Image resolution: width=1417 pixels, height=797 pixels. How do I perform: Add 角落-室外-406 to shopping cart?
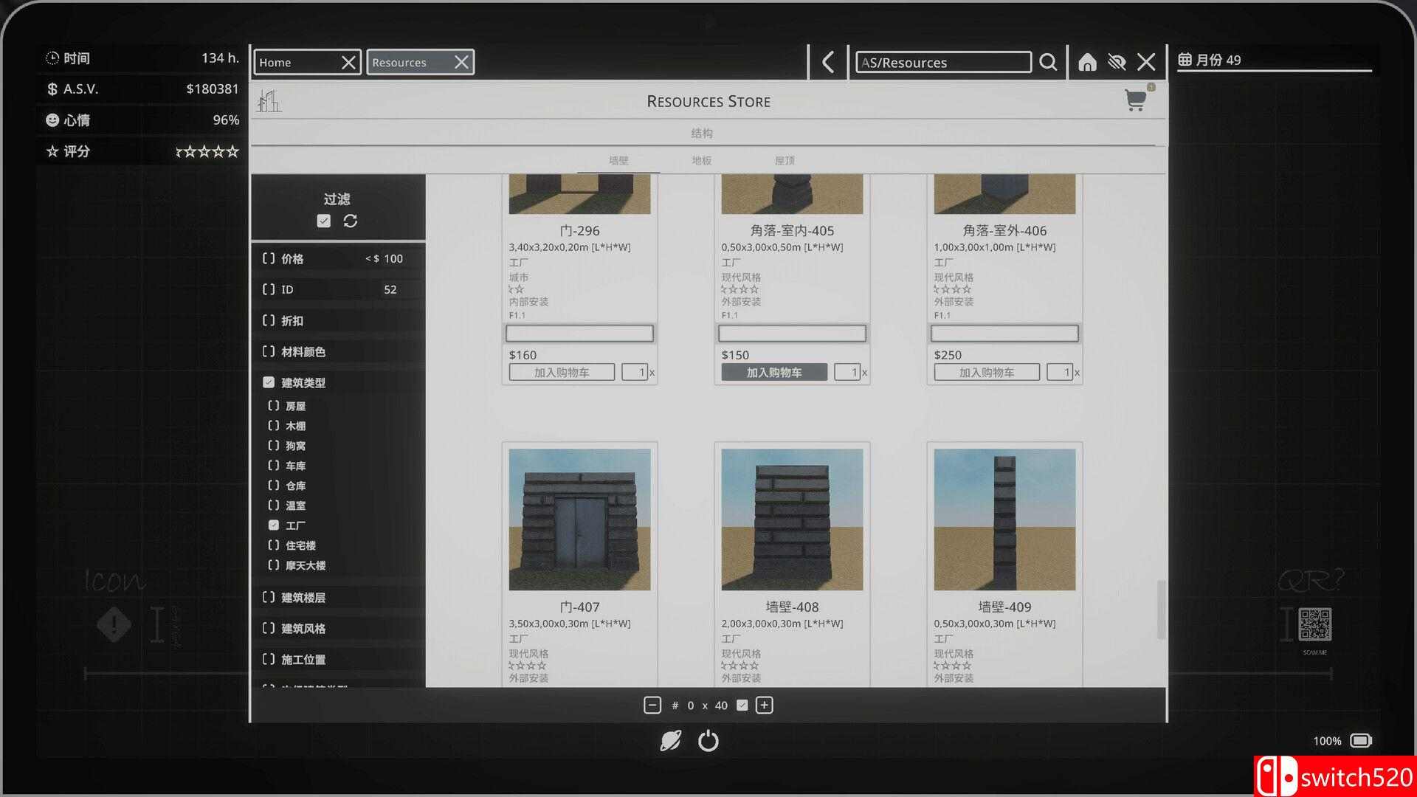pyautogui.click(x=986, y=373)
